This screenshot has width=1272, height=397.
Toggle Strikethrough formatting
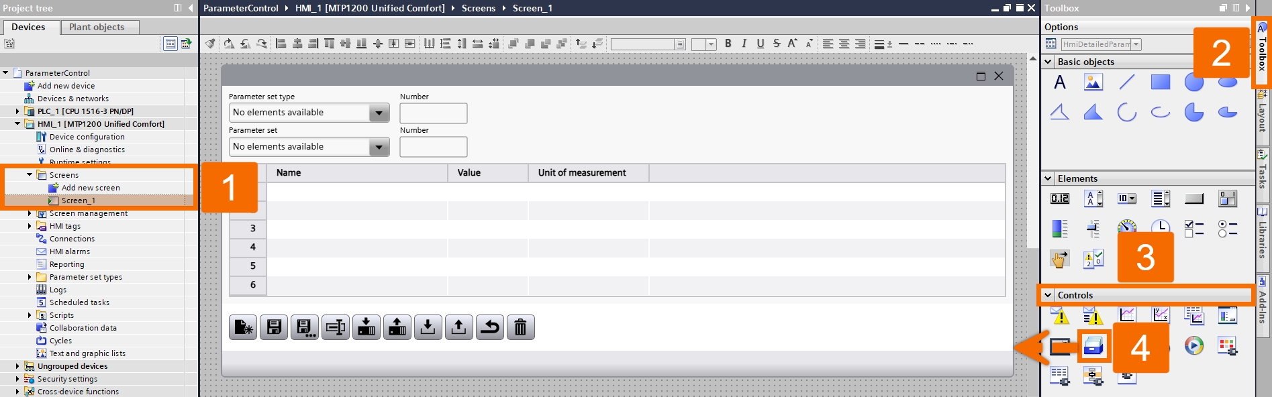click(x=776, y=44)
